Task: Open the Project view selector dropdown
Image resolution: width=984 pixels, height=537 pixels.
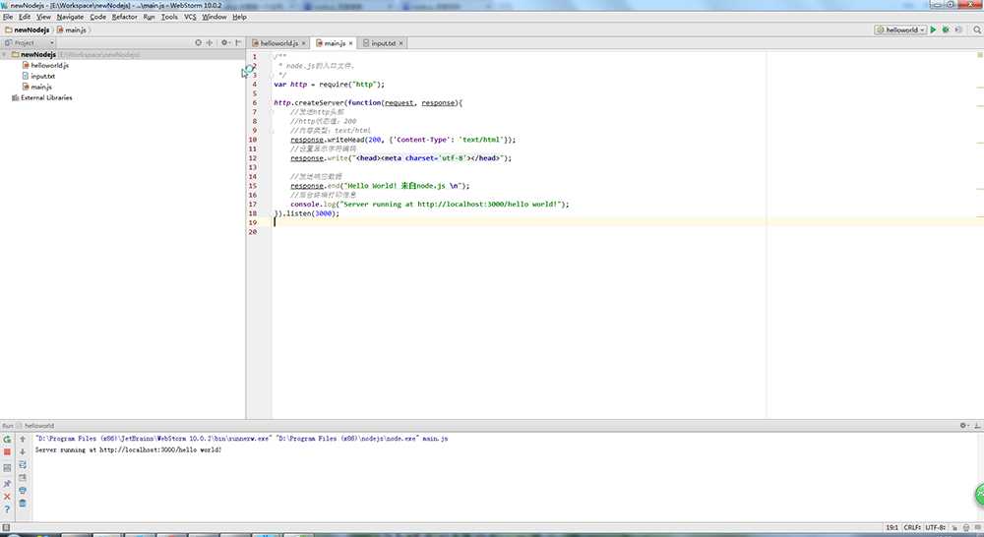Action: [29, 42]
